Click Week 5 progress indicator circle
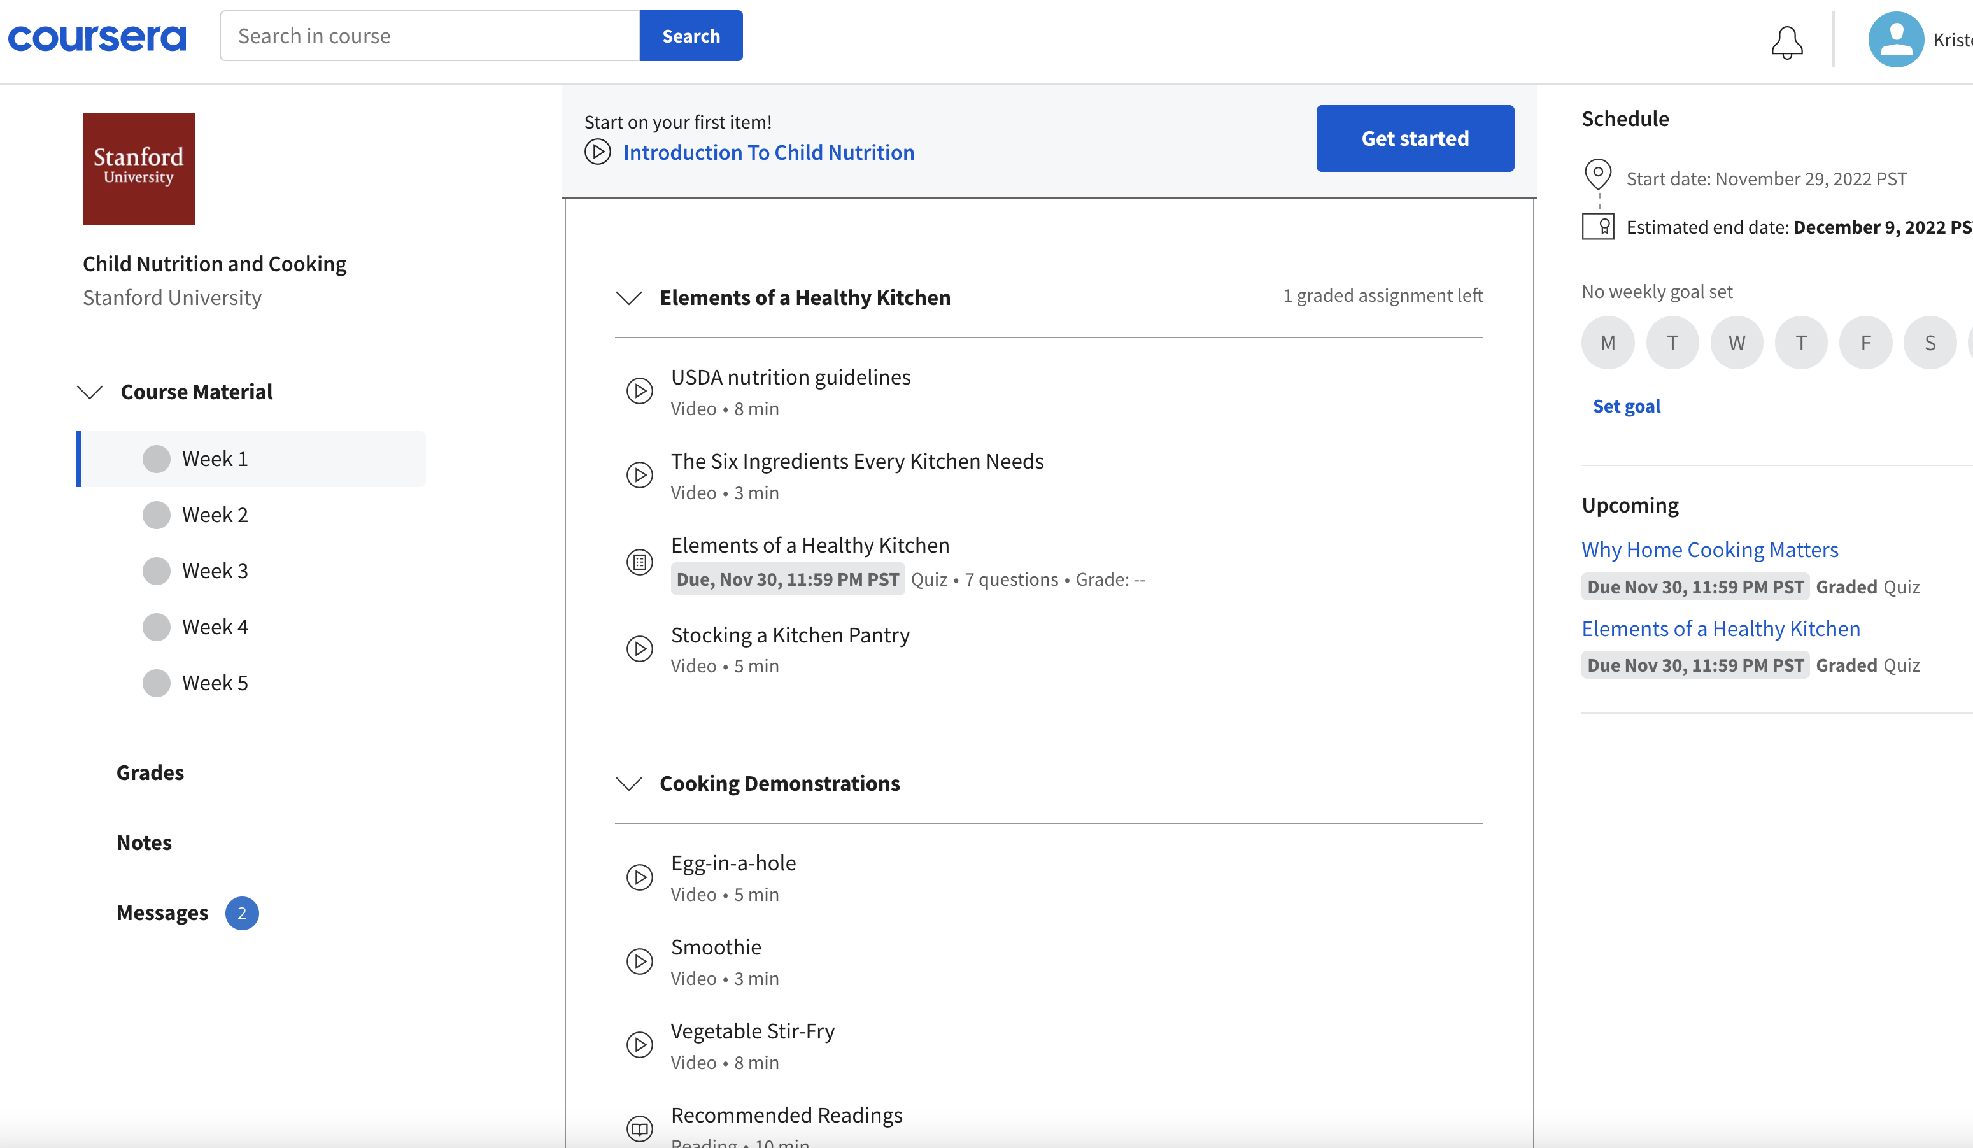 pyautogui.click(x=157, y=683)
